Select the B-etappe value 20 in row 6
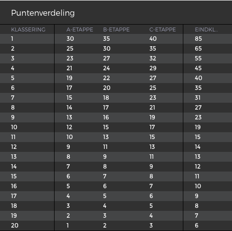The height and width of the screenshot is (231, 232). (107, 88)
